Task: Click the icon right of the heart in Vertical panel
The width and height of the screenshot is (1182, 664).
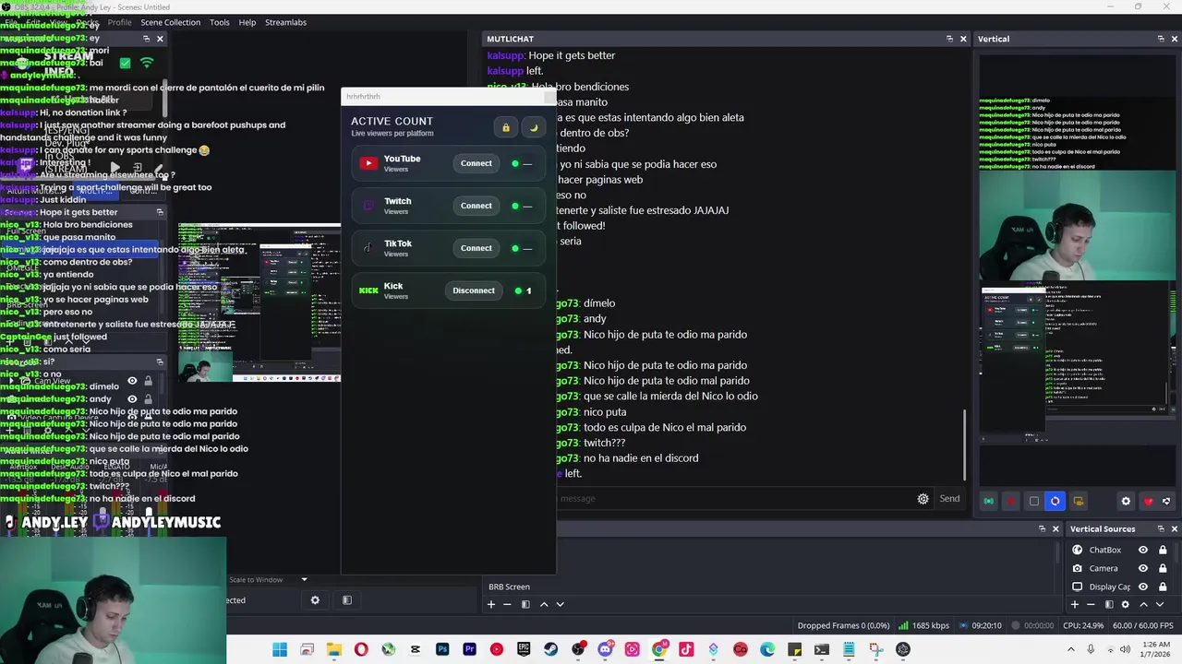Action: click(x=1166, y=501)
